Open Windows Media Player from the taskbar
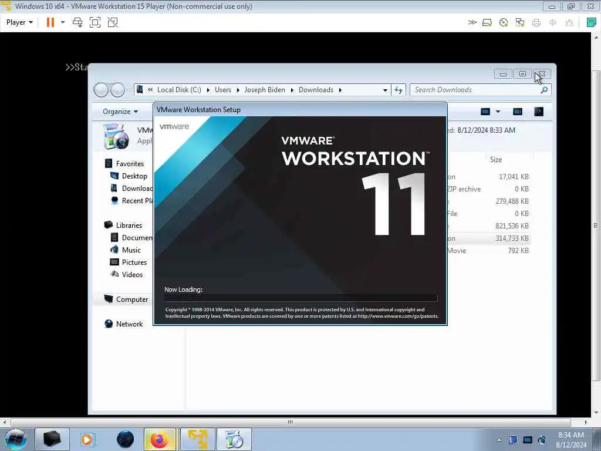The image size is (601, 451). [x=87, y=439]
